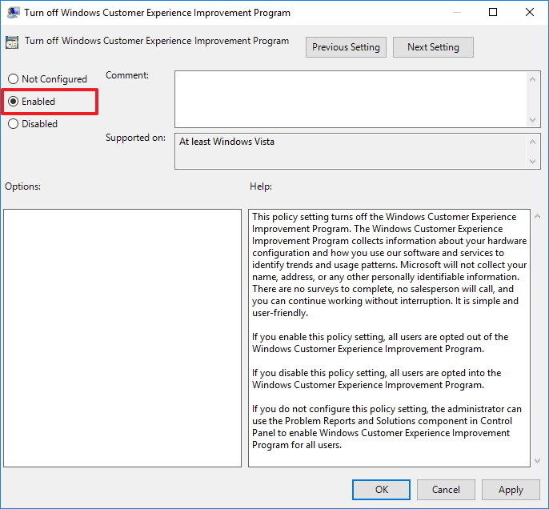549x509 pixels.
Task: Click the Apply button
Action: coord(511,490)
